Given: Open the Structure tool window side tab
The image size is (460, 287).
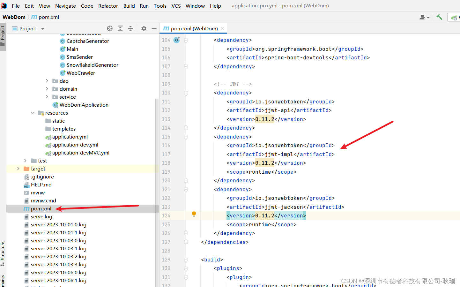Looking at the screenshot, I should (3, 254).
